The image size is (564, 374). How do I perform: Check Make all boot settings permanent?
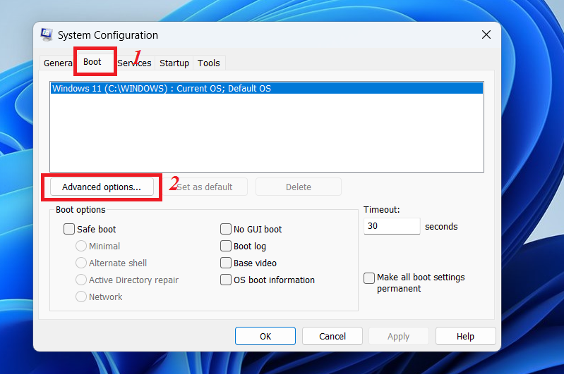pyautogui.click(x=369, y=278)
